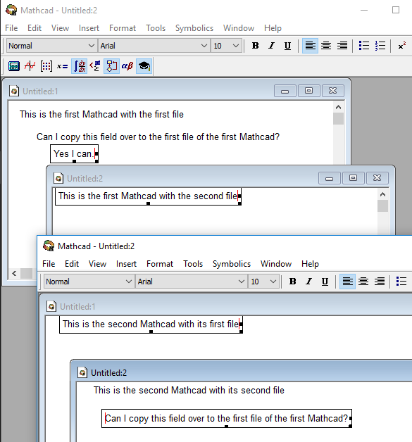The width and height of the screenshot is (412, 442).
Task: Open the Boolean toolbar icon
Action: coord(95,66)
